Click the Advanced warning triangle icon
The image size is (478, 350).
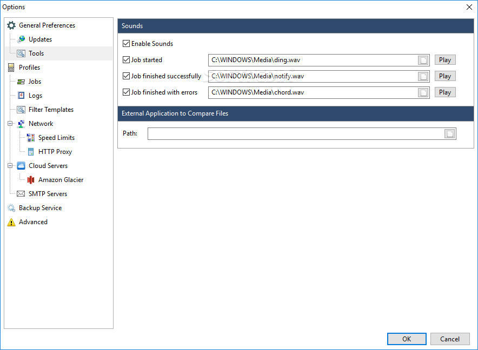click(x=11, y=222)
